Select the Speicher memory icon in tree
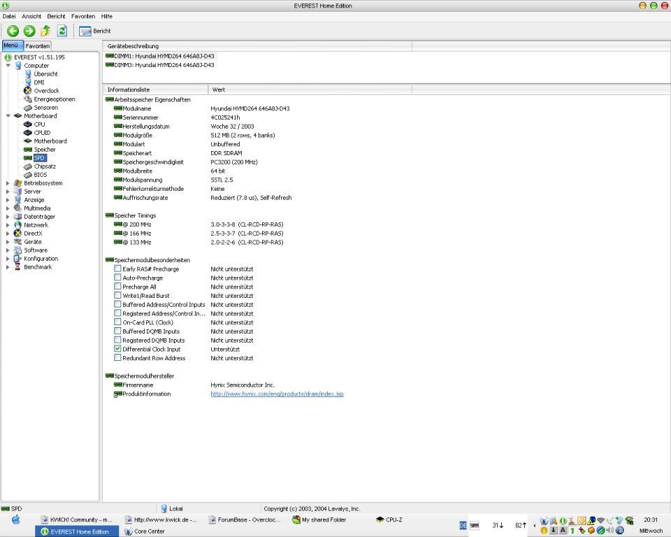Screen dimensions: 671x537 [28, 150]
